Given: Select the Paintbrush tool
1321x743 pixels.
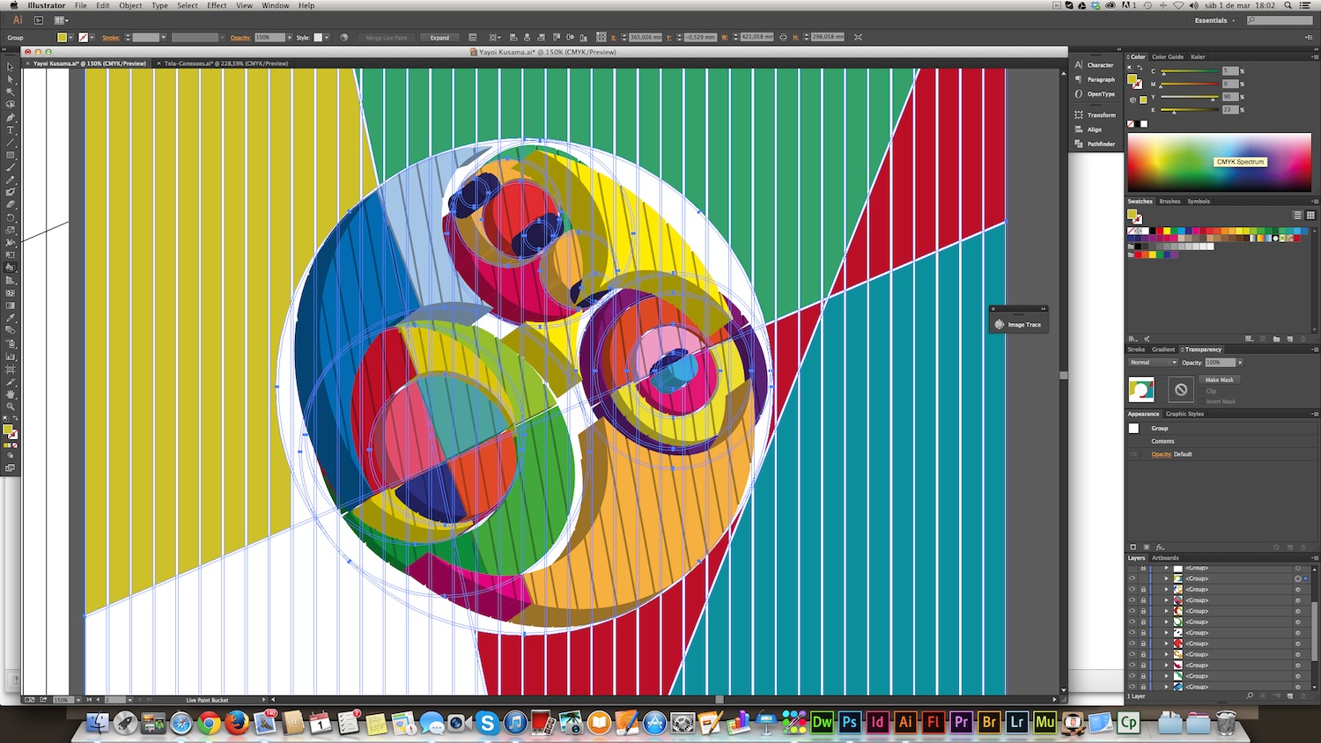Looking at the screenshot, I should (11, 167).
